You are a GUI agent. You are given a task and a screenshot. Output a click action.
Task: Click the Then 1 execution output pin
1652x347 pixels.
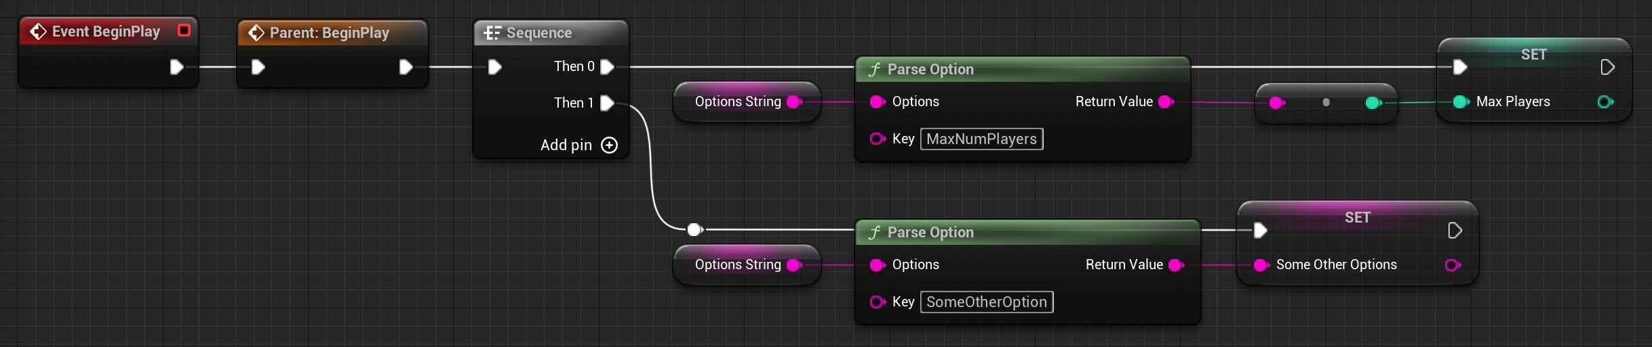pos(608,103)
